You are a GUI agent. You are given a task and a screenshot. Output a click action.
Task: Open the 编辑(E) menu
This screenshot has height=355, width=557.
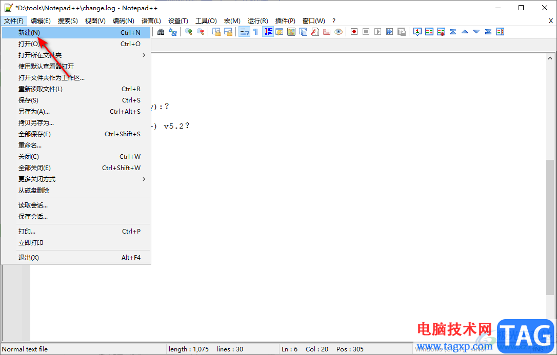pos(41,21)
